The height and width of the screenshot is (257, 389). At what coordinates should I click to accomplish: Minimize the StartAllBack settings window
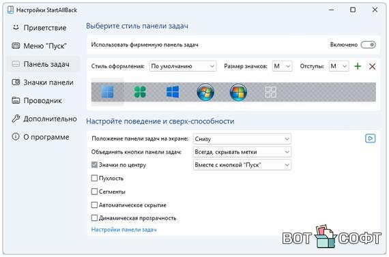pyautogui.click(x=331, y=10)
